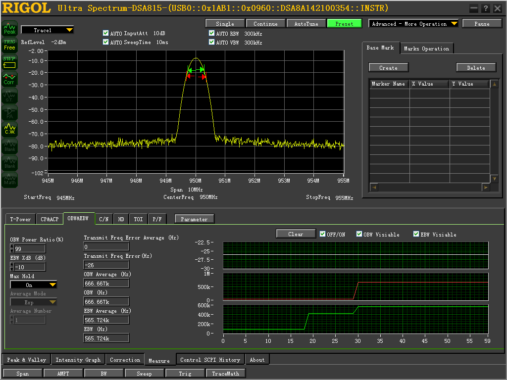Open the About tab
This screenshot has height=380, width=507.
(x=257, y=360)
